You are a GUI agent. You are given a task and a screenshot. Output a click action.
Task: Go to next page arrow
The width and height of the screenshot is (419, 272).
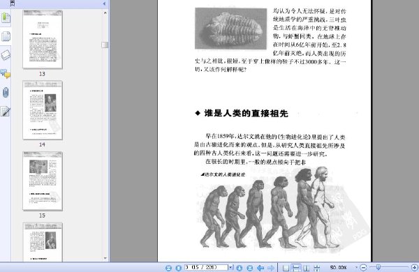tap(239, 268)
